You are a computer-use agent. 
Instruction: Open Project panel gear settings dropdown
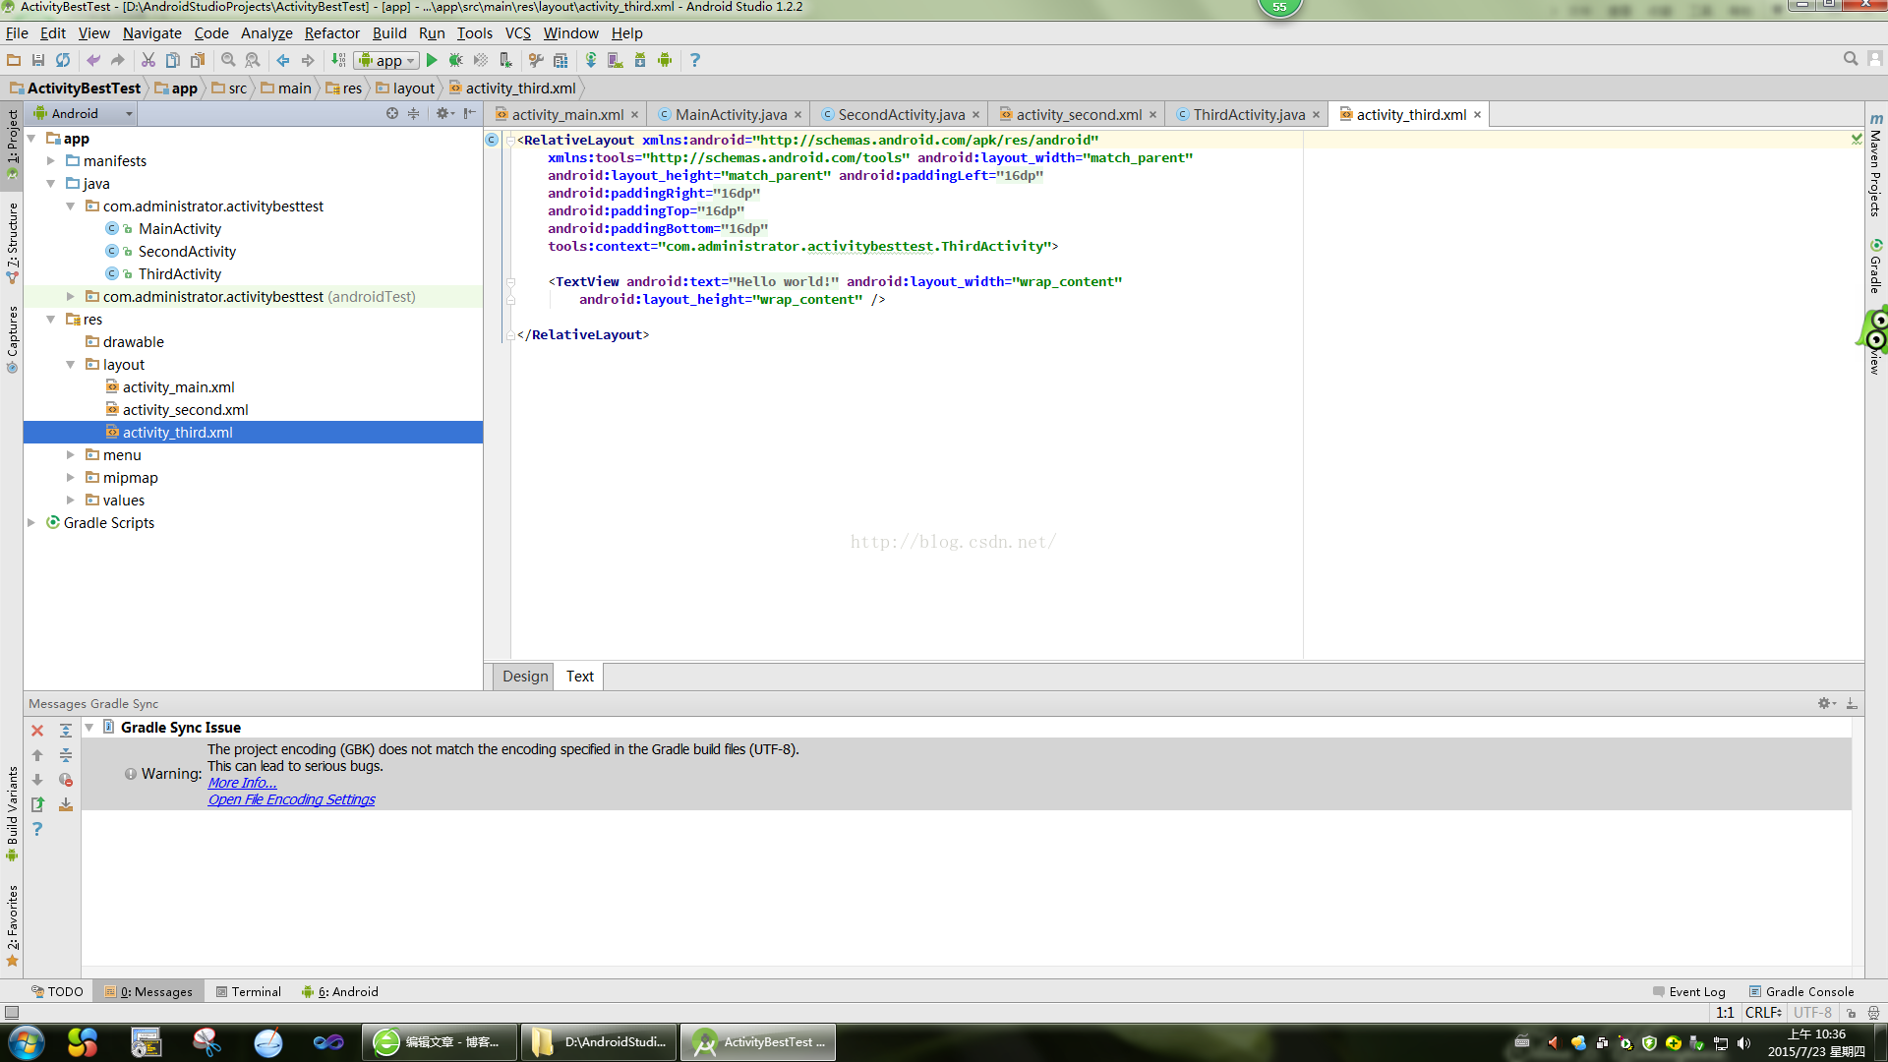(x=444, y=114)
